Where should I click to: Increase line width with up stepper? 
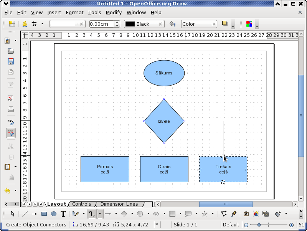[x=117, y=22]
